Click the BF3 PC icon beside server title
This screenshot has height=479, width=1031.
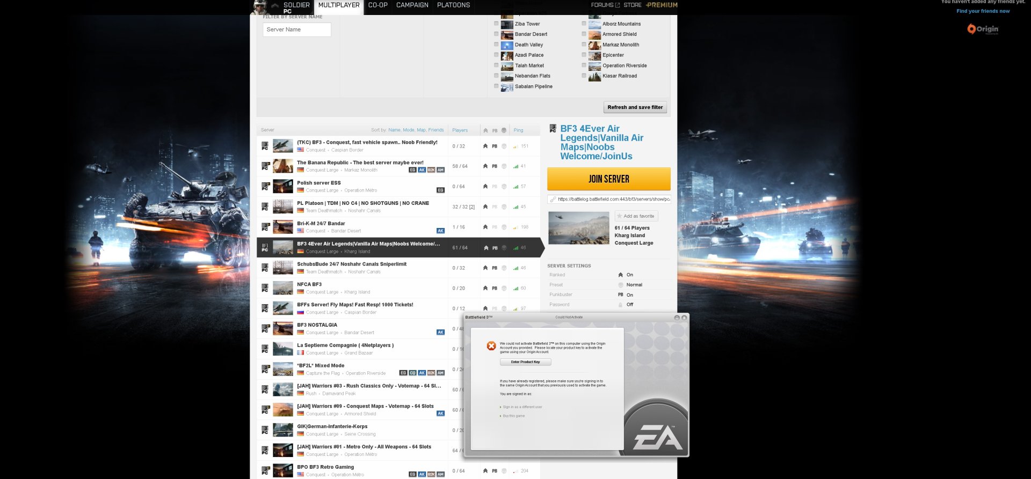pos(553,128)
